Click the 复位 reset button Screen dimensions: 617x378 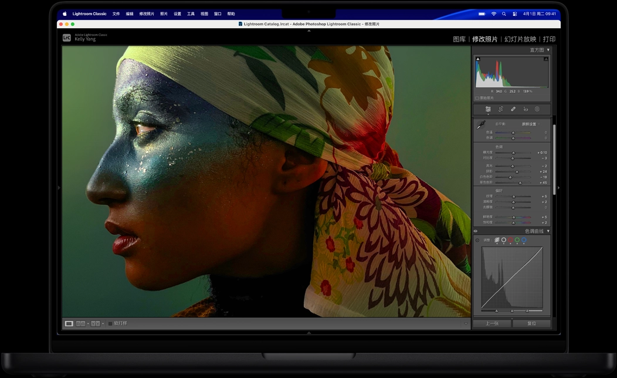531,323
